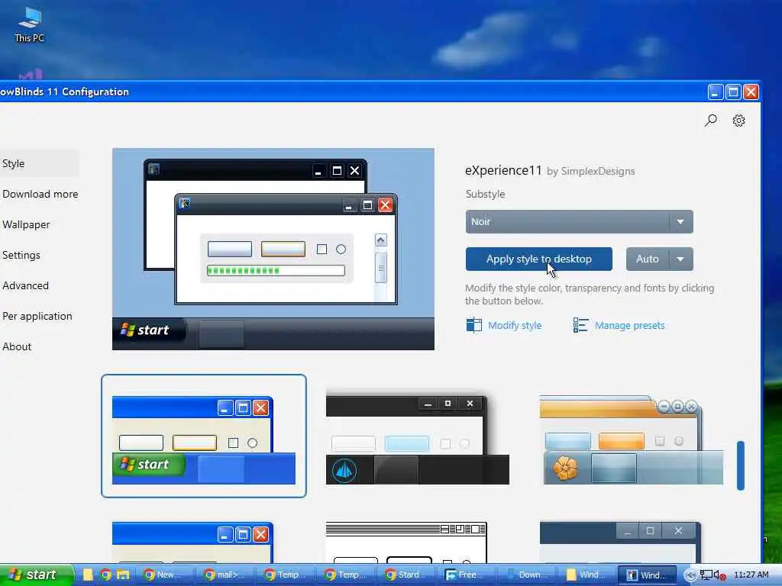Open file explorer quick launch icon

(x=123, y=575)
